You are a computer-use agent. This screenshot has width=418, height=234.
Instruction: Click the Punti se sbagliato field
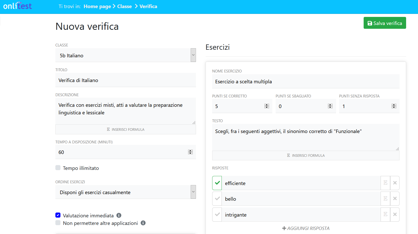pyautogui.click(x=306, y=106)
